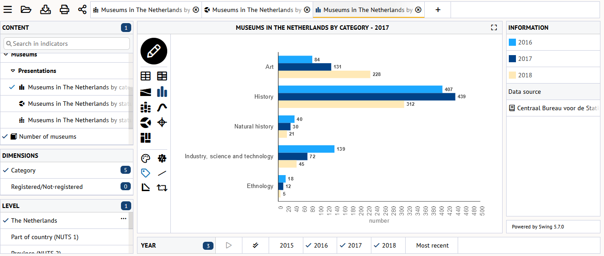Collapse the Presentations tree node
Screen dimensions: 604x256
13,71
